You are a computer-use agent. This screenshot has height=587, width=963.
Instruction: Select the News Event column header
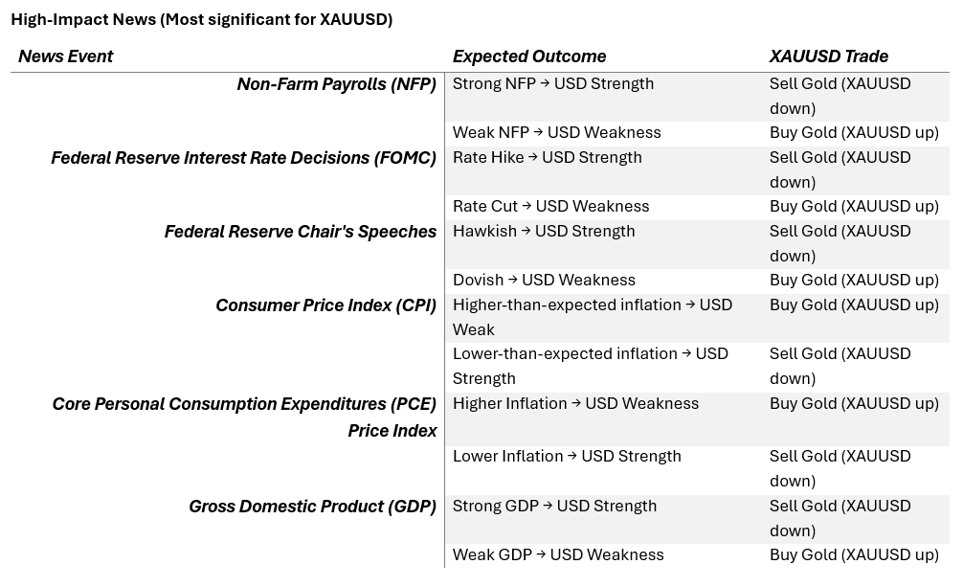[x=65, y=56]
